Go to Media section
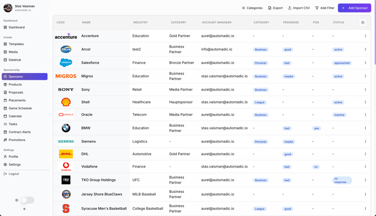Image resolution: width=376 pixels, height=216 pixels. [11, 52]
